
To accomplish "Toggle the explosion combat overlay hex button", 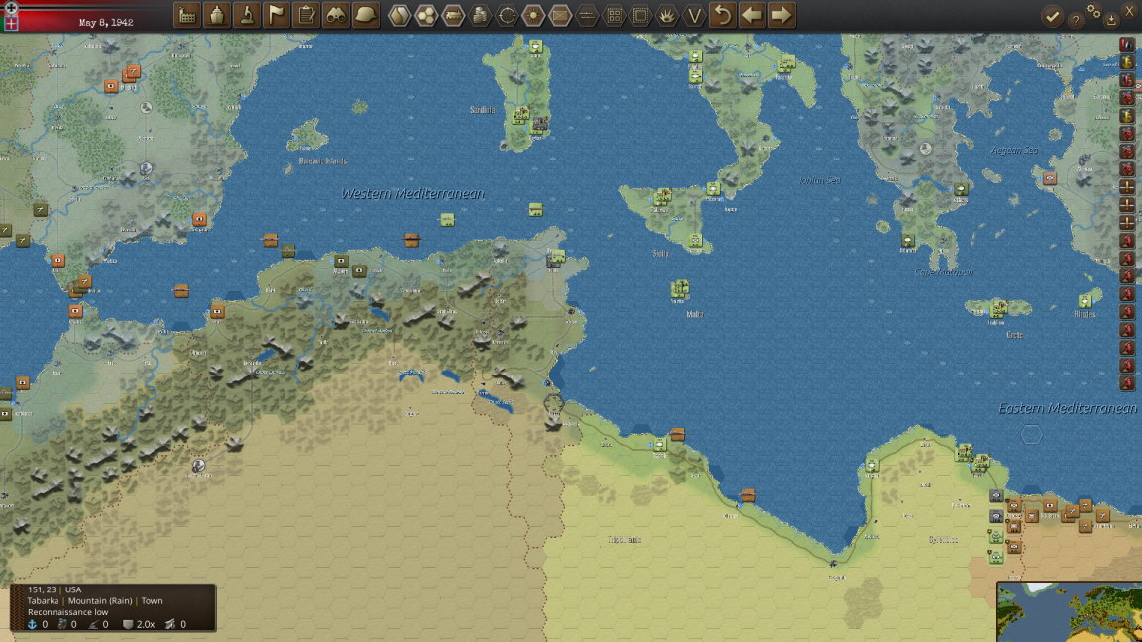I will (x=667, y=15).
